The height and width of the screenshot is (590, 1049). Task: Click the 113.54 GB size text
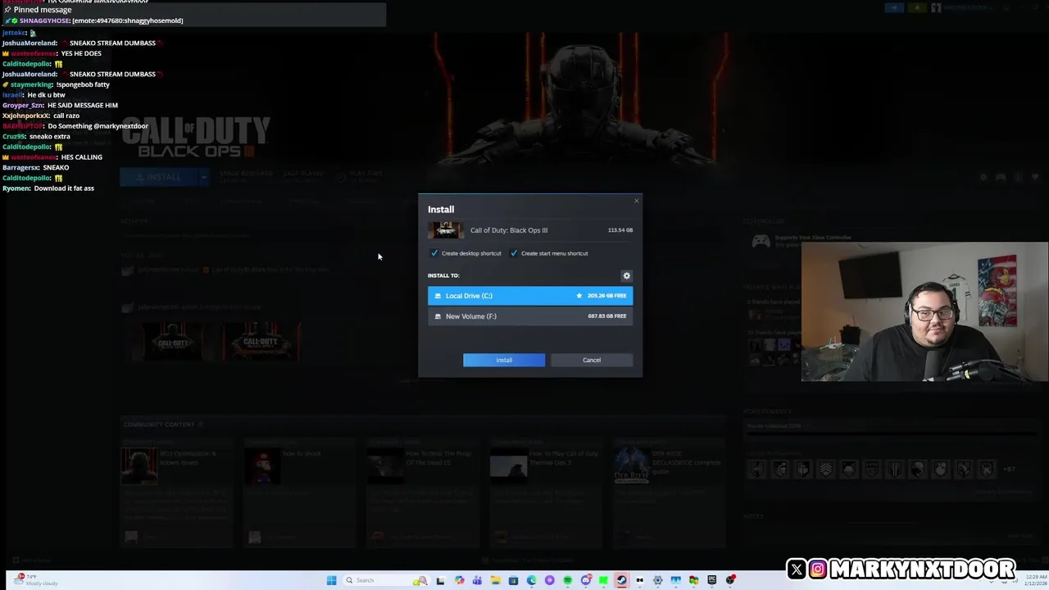620,230
